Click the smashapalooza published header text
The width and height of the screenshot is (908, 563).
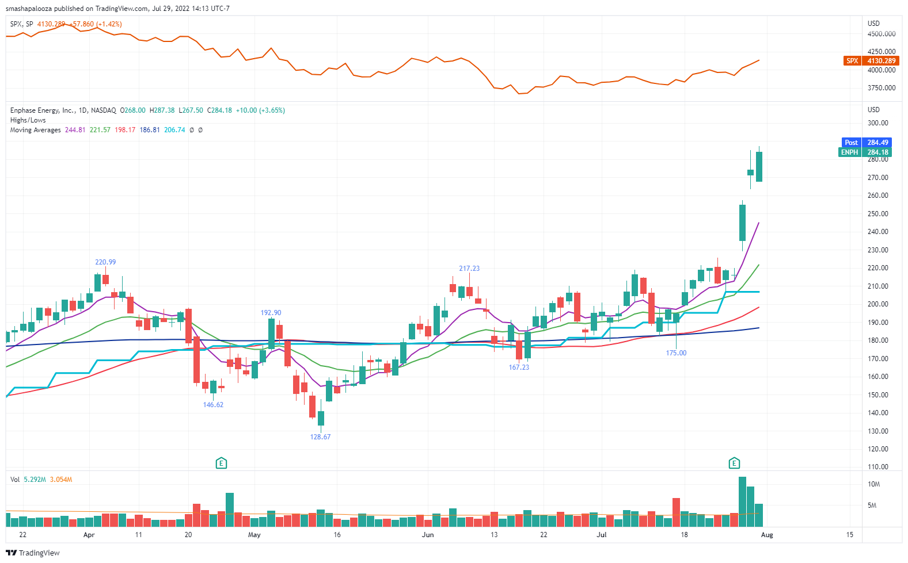click(x=117, y=9)
